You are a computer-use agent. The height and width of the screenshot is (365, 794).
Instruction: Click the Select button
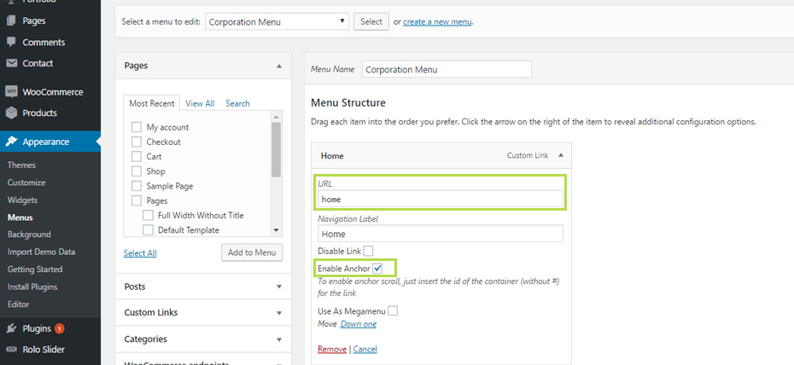(371, 21)
